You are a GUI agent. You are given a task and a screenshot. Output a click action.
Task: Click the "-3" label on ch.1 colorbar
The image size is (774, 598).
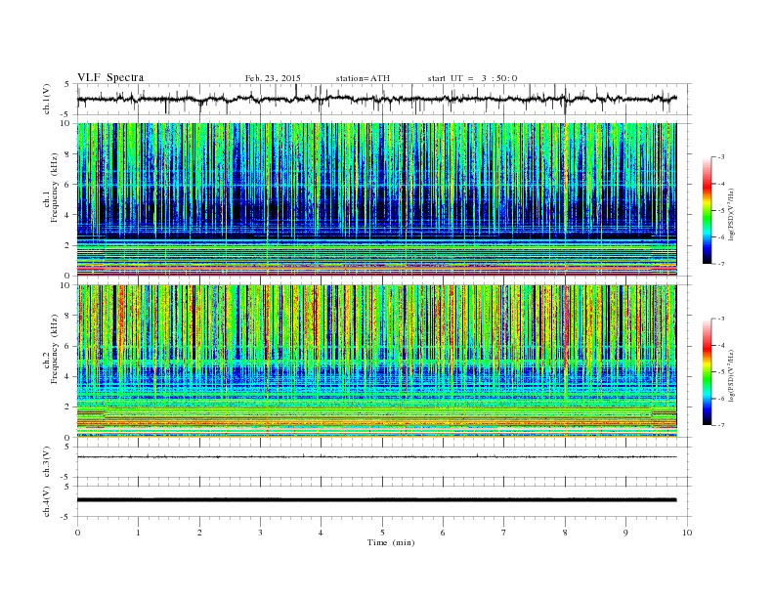pyautogui.click(x=720, y=157)
